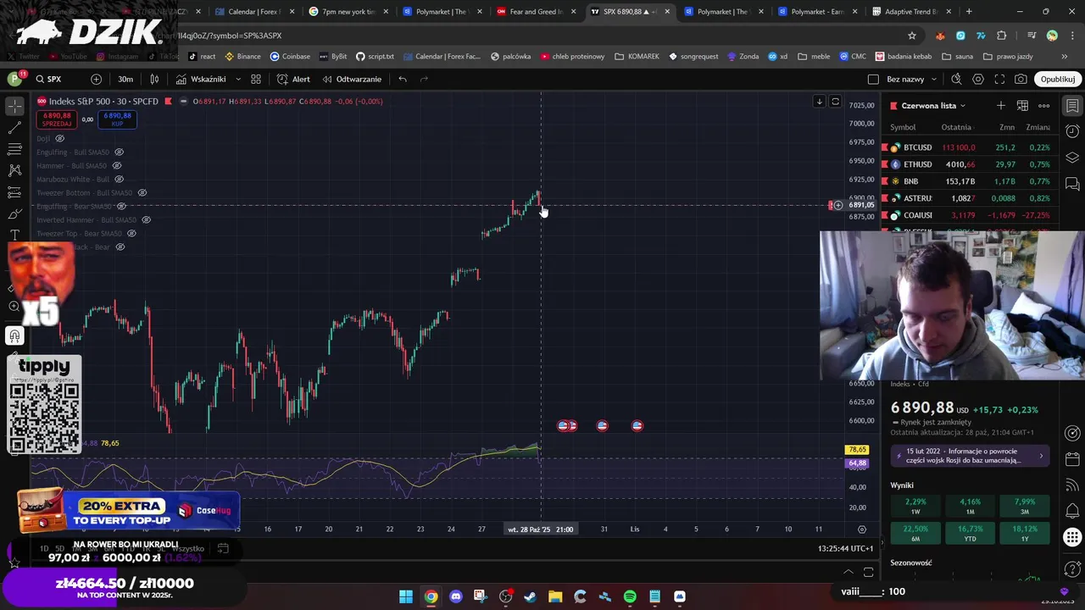Select the patterns drawing tool
This screenshot has height=610, width=1085.
point(14,170)
